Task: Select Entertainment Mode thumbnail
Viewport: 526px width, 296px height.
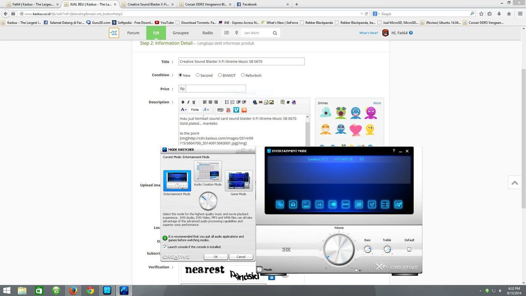Action: point(177,180)
